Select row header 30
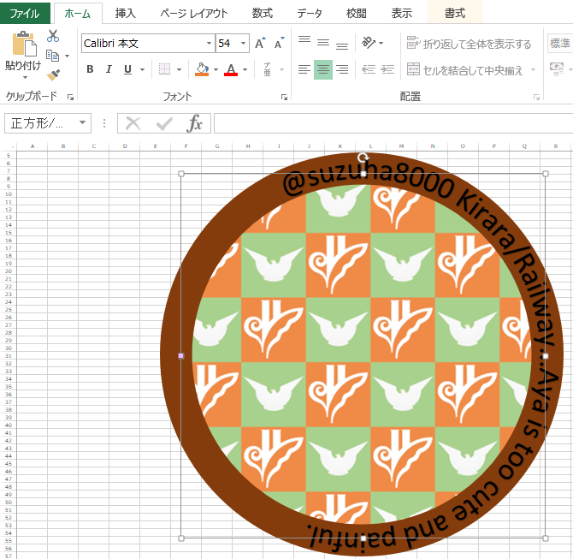 click(9, 348)
